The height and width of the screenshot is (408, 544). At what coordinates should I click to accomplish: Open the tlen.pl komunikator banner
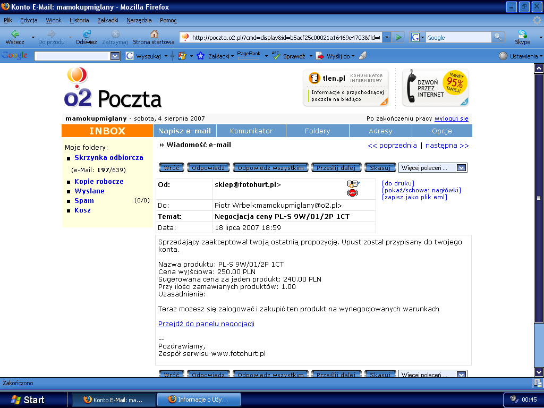[345, 88]
